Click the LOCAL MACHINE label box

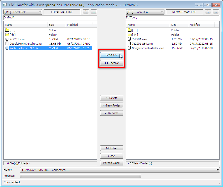tap(62, 12)
